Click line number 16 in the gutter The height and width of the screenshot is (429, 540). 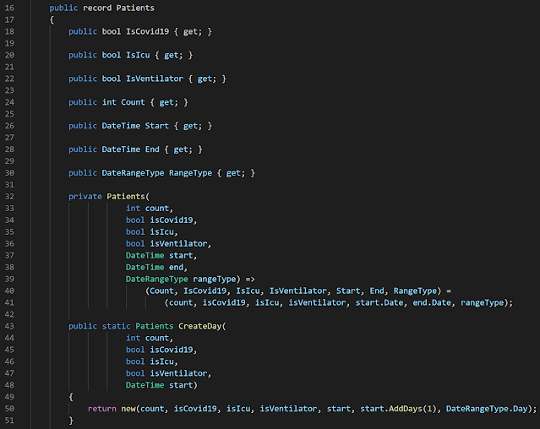point(9,8)
